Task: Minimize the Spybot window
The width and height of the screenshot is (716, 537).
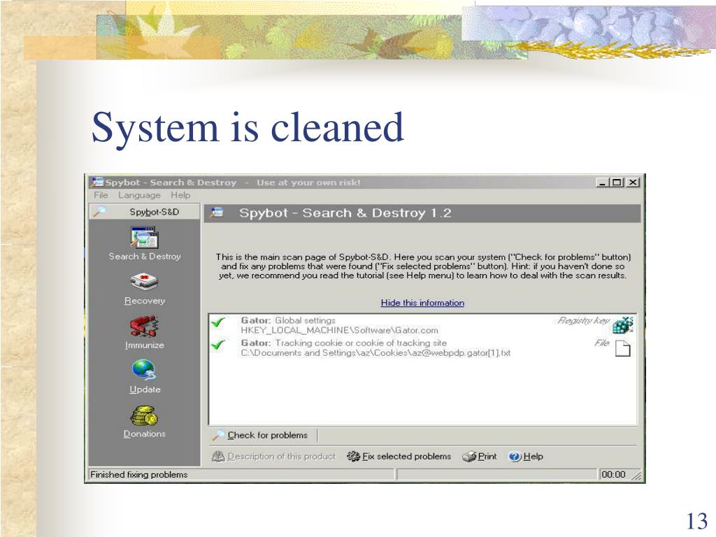Action: click(x=603, y=182)
